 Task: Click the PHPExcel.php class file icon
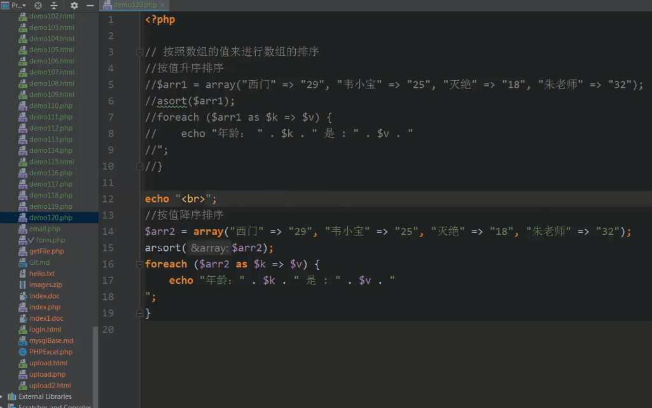(x=23, y=352)
